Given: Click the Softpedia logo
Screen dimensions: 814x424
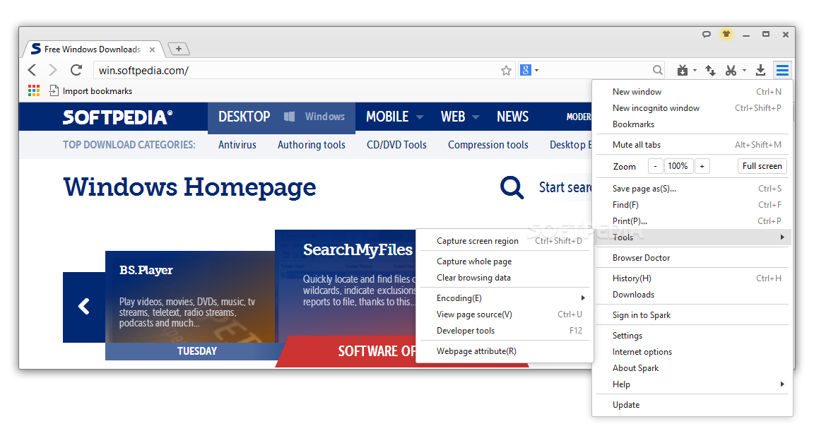Looking at the screenshot, I should click(117, 117).
